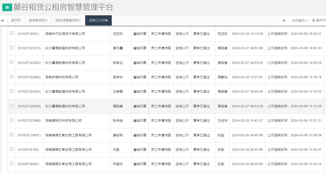The width and height of the screenshot is (326, 173).
Task: Close the 资格公示 tab with its X
Action: click(106, 20)
